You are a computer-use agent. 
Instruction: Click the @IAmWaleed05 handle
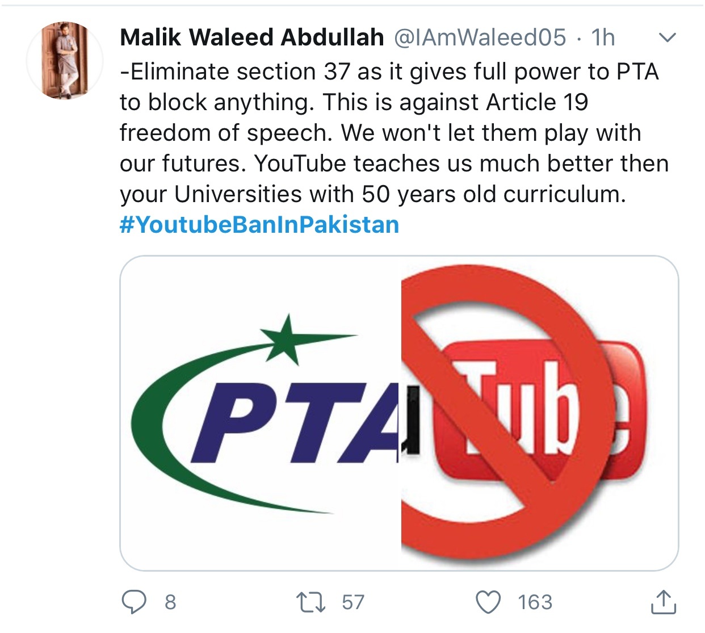pyautogui.click(x=480, y=37)
